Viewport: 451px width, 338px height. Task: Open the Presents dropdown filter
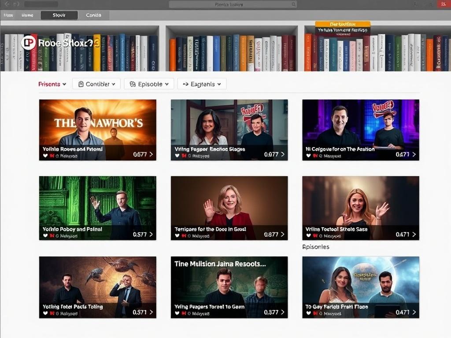tap(52, 84)
